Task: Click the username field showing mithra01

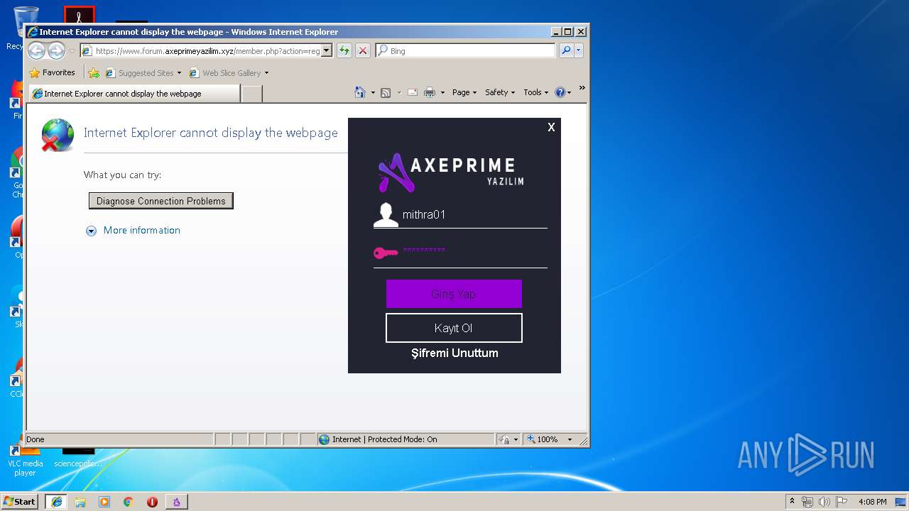Action: pos(474,214)
